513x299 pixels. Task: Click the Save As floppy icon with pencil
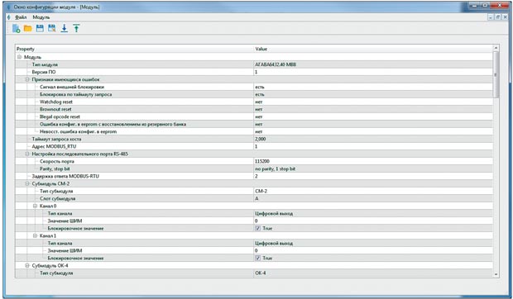coord(51,28)
